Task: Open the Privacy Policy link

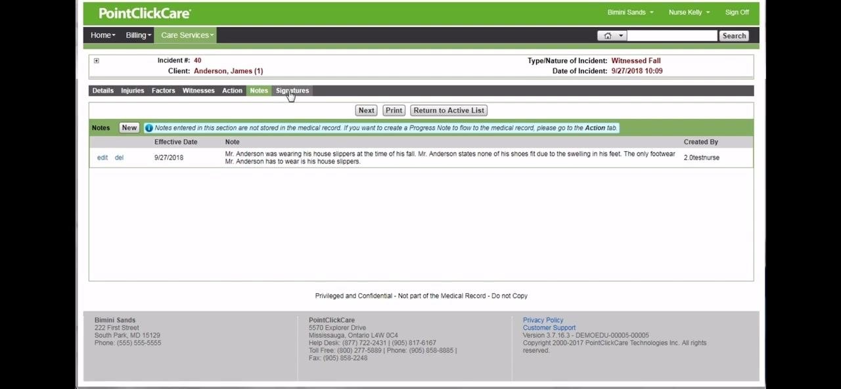Action: pos(543,320)
